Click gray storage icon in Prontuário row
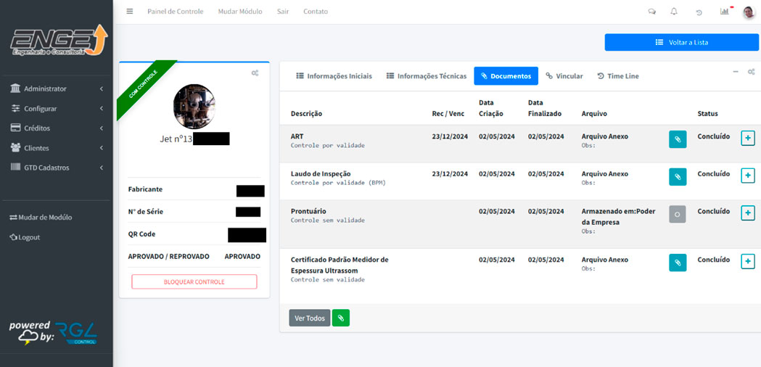The height and width of the screenshot is (367, 761). pos(677,214)
